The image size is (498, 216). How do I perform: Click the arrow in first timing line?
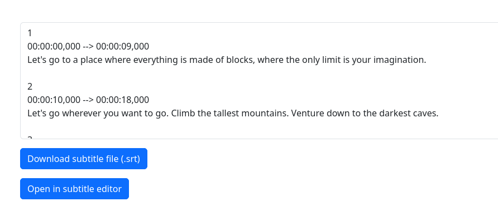(88, 47)
